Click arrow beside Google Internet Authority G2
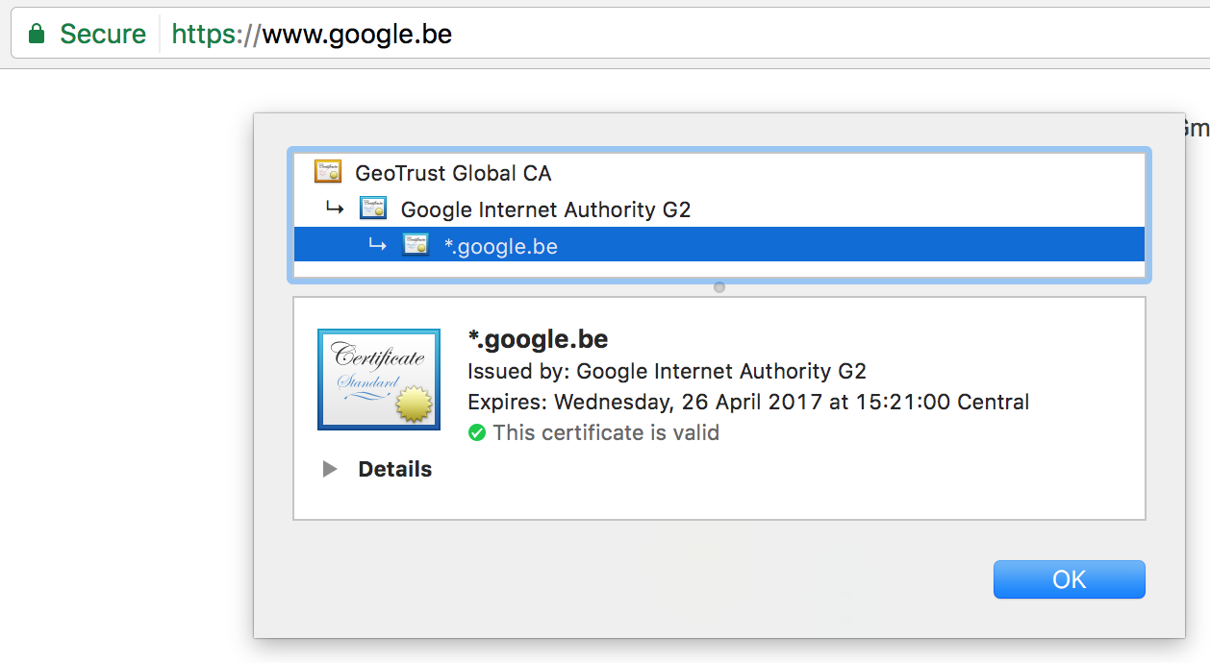This screenshot has width=1210, height=663. (334, 208)
